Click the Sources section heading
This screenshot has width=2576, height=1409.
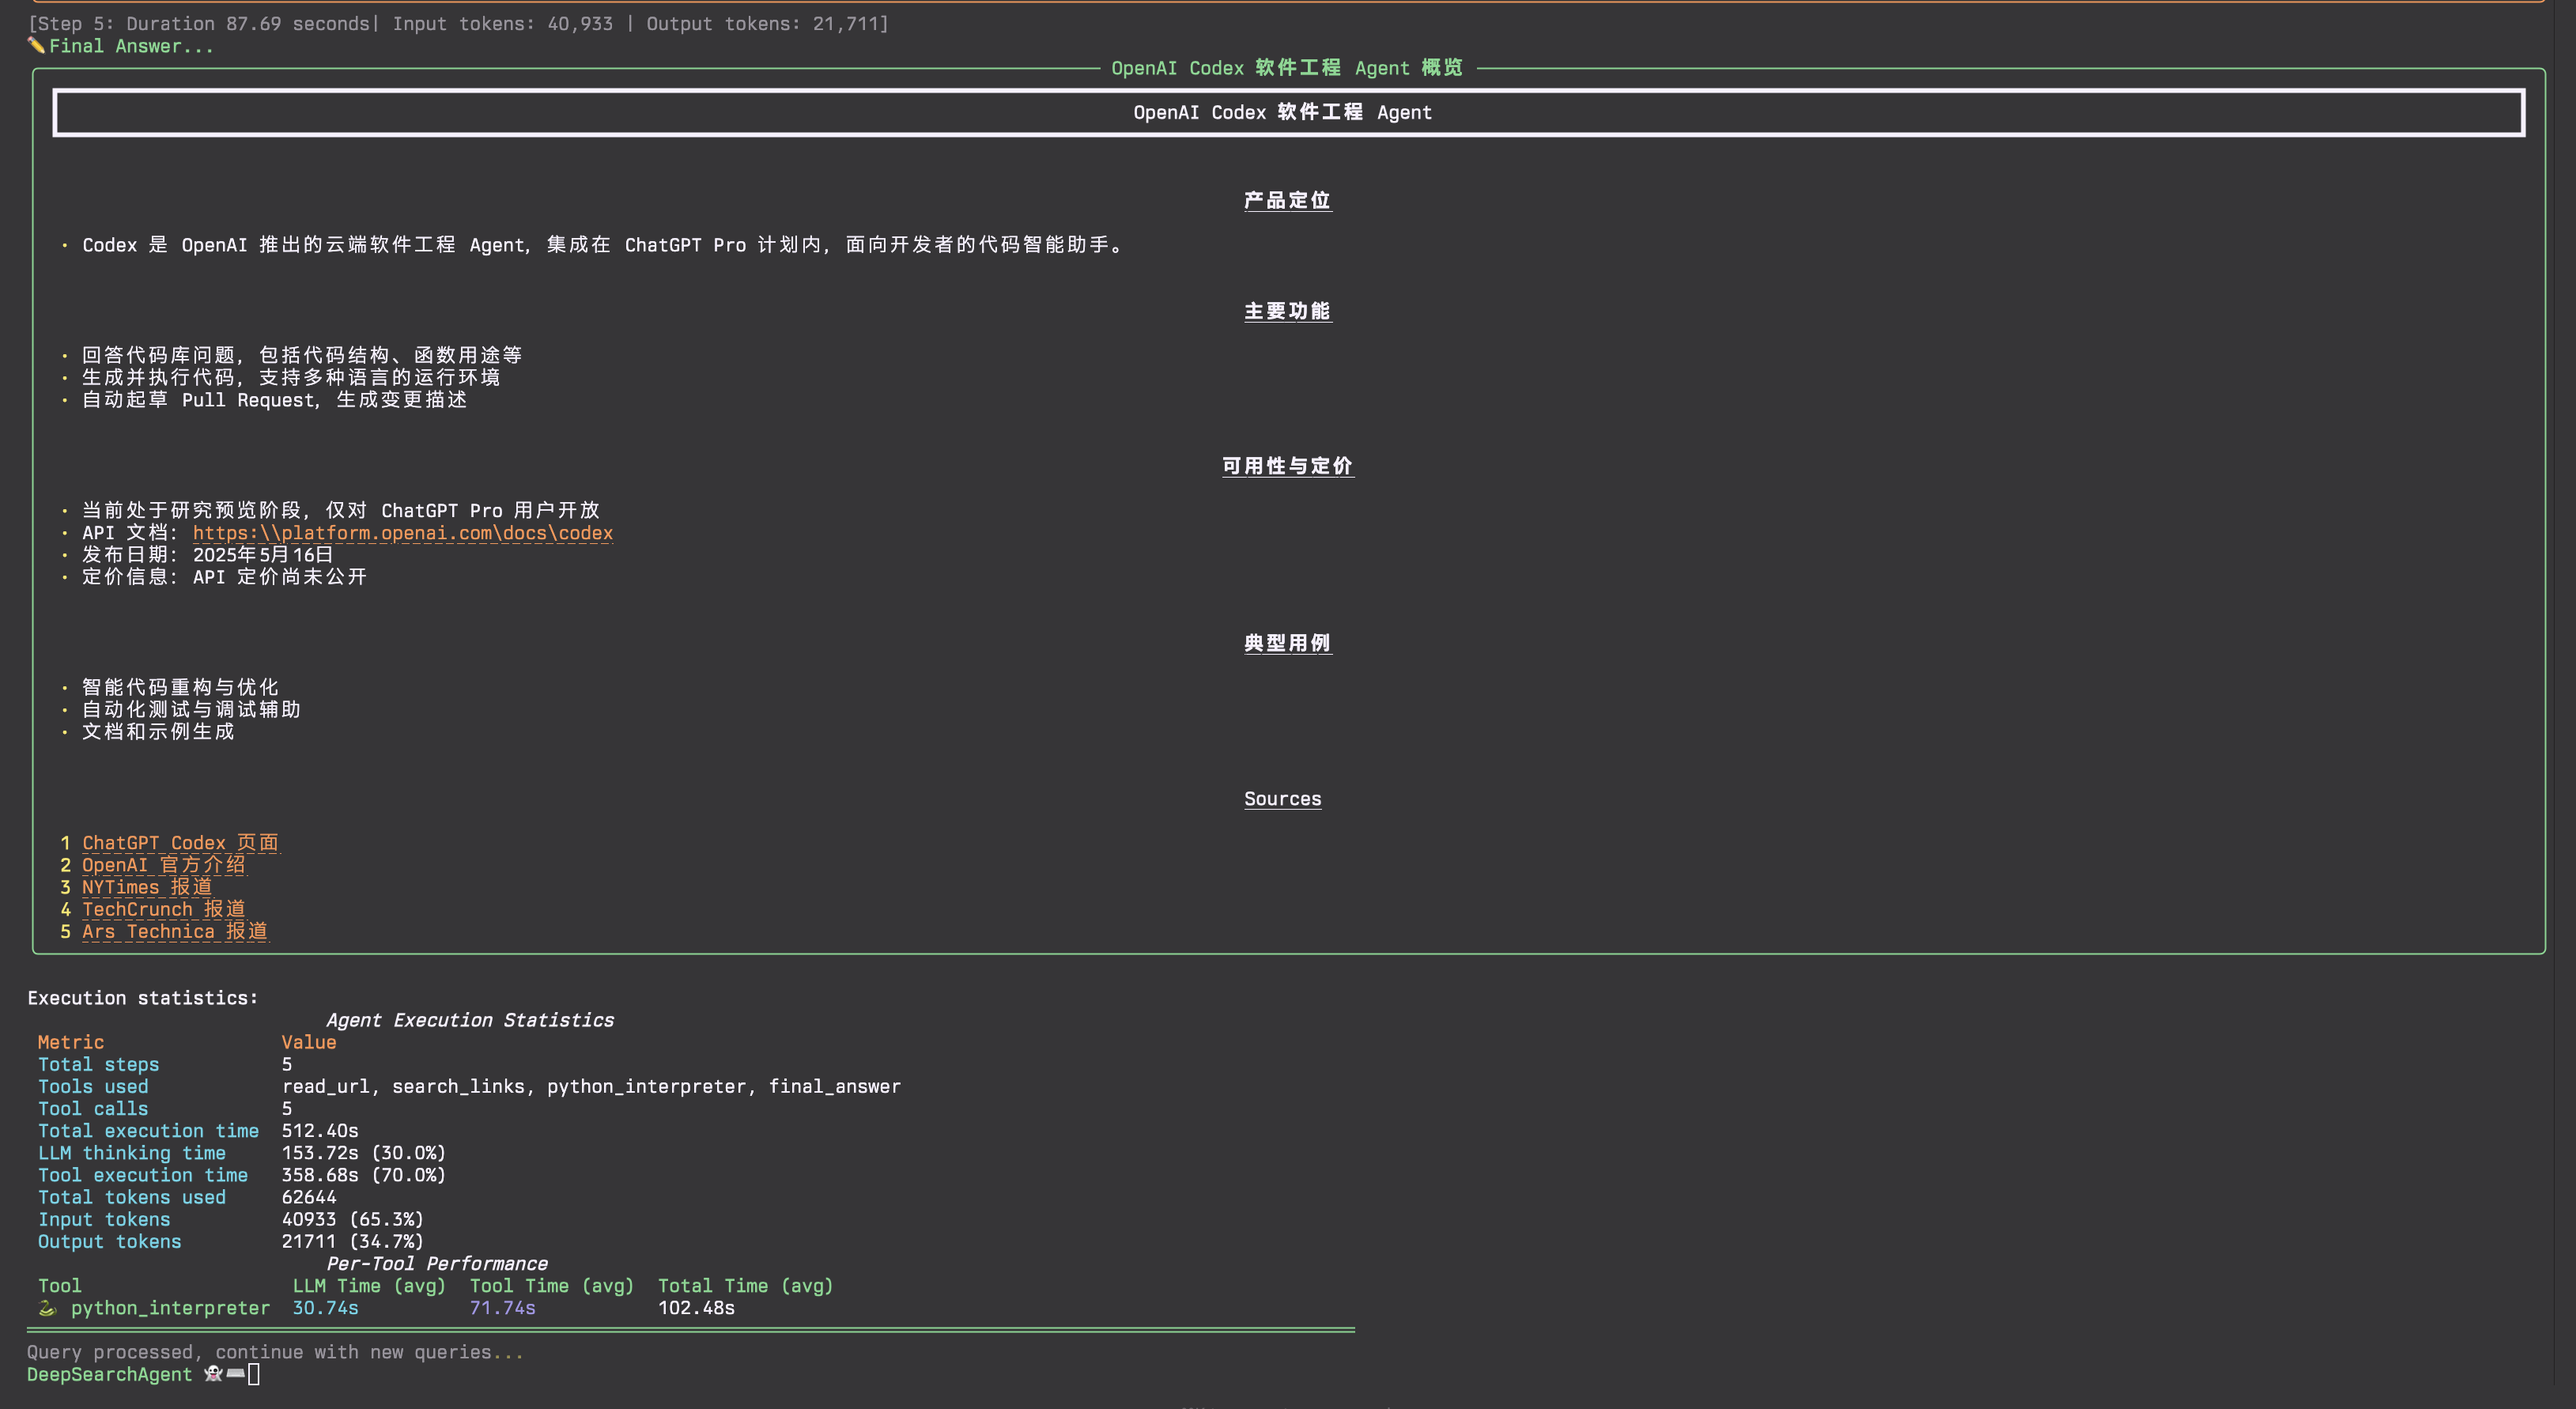coord(1283,799)
